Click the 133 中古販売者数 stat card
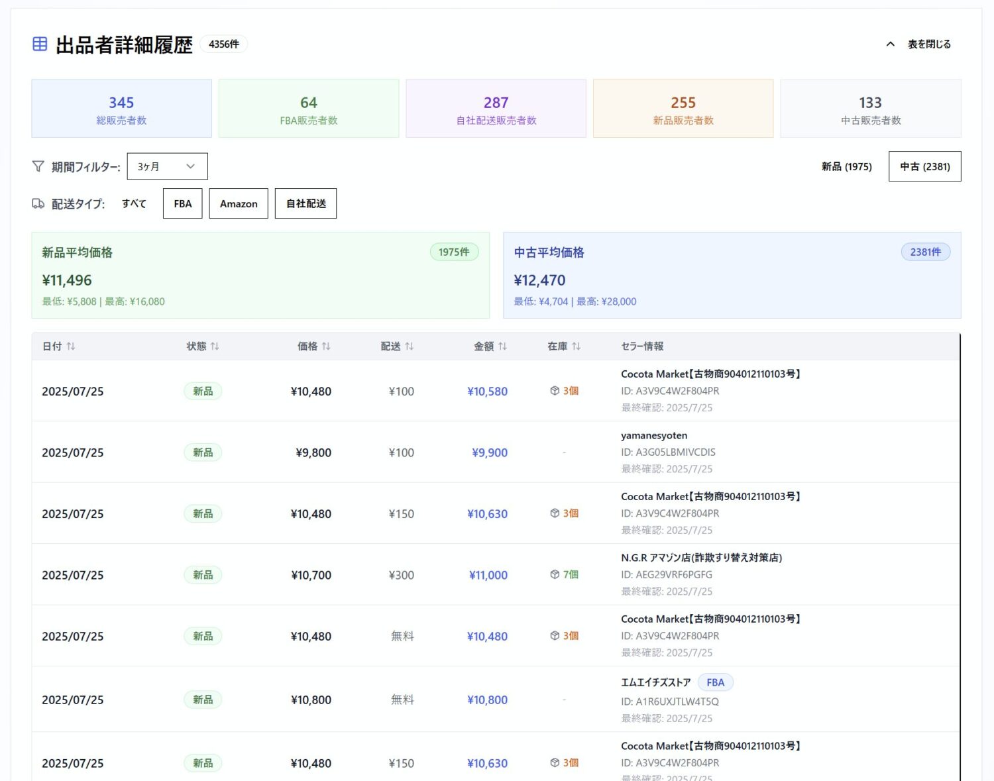Image resolution: width=994 pixels, height=781 pixels. 871,109
